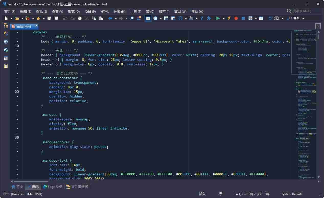The height and width of the screenshot is (198, 324).
Task: Open the 工具(T) menu
Action: (135, 11)
